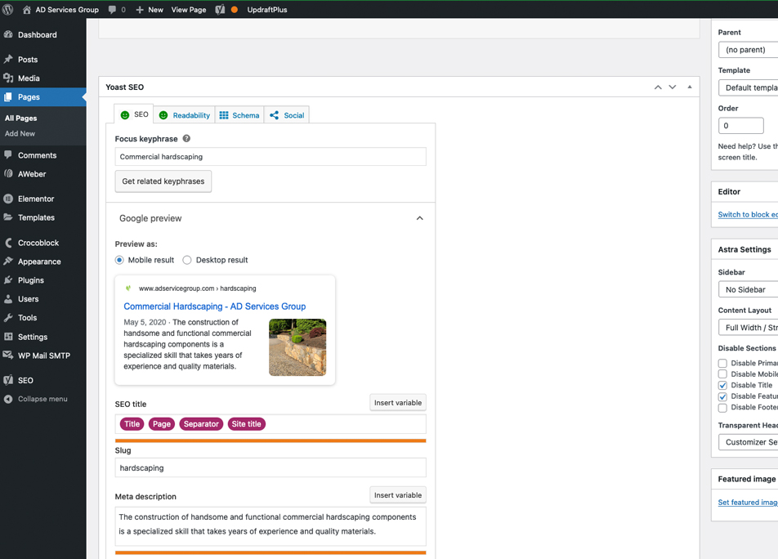Open All Pages submenu item

point(21,118)
